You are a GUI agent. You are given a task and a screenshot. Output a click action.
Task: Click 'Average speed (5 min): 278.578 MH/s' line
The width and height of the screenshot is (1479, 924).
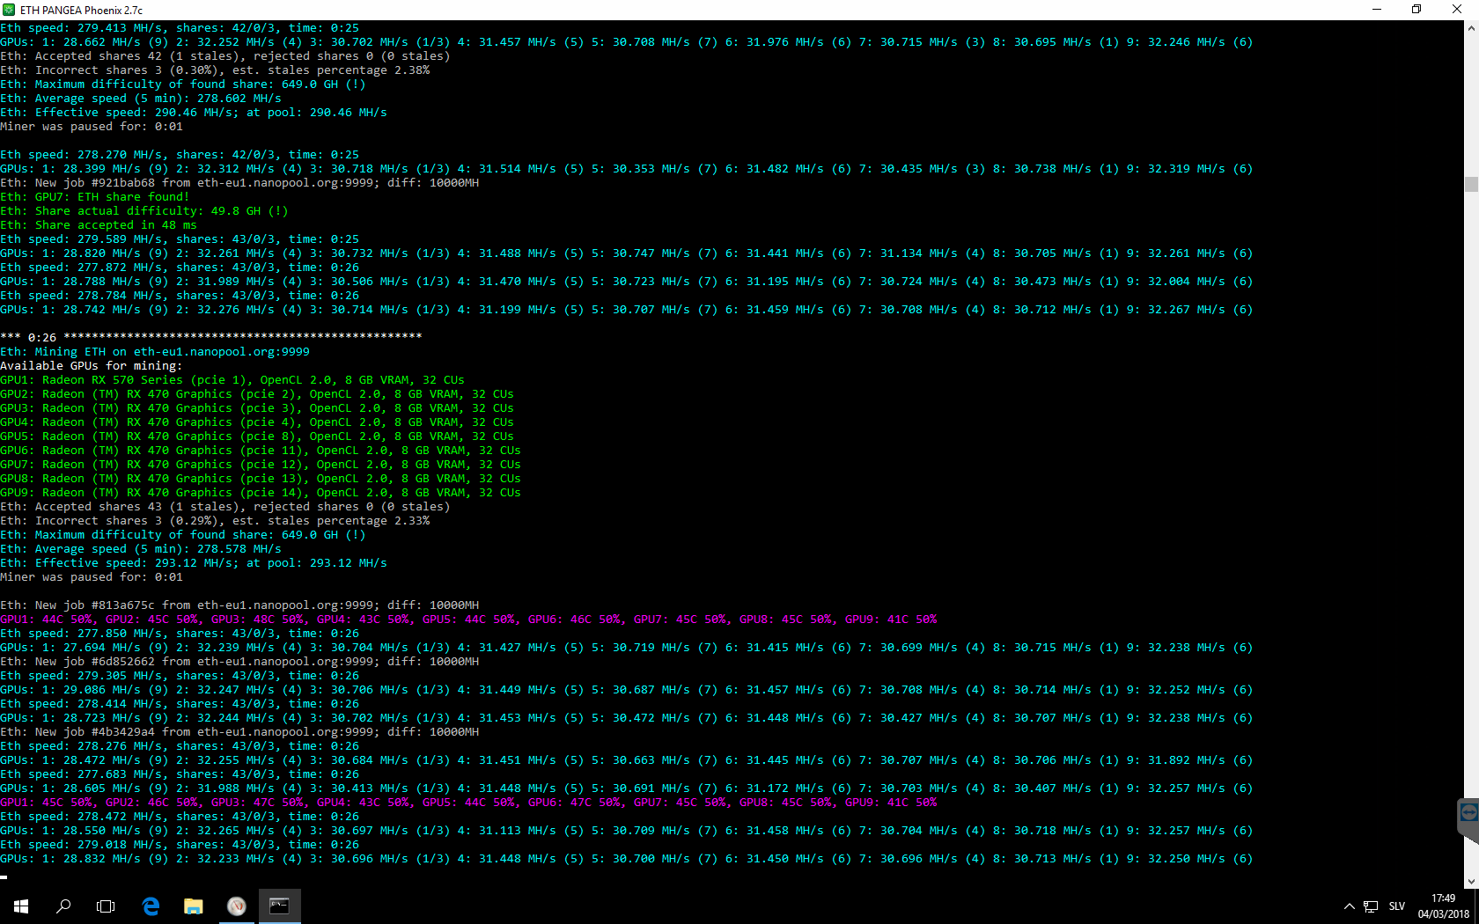point(141,549)
